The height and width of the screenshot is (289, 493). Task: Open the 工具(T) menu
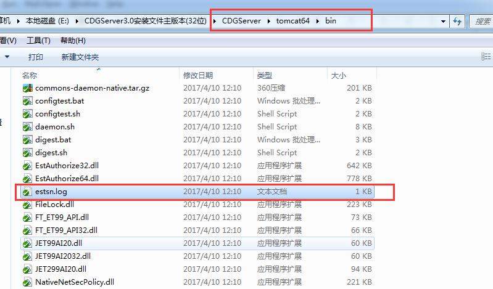click(38, 41)
